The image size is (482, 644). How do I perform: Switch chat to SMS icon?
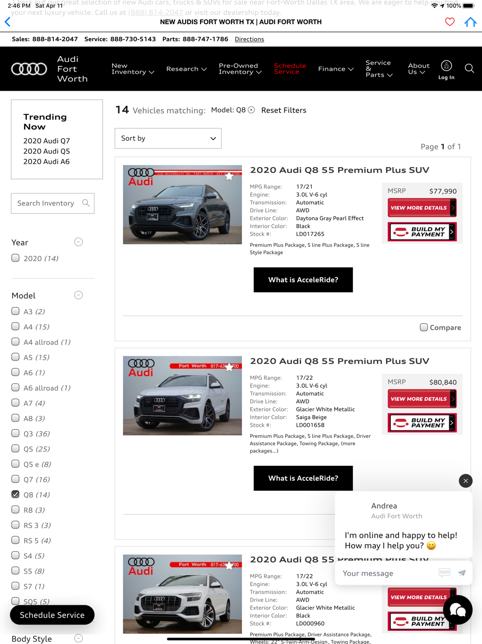(x=444, y=573)
